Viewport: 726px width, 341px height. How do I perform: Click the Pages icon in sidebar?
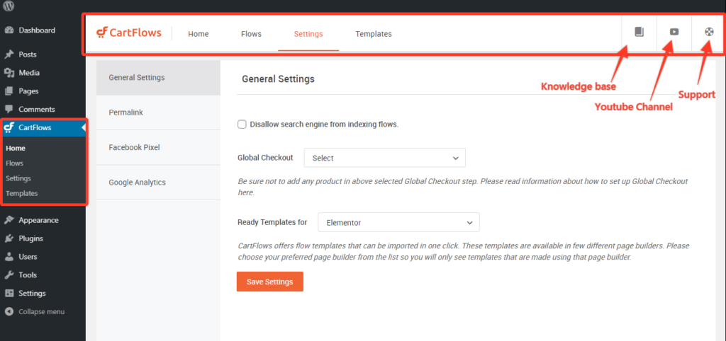[x=9, y=91]
